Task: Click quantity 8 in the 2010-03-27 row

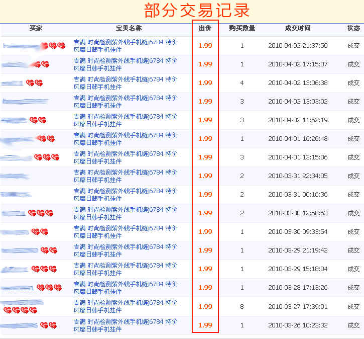Action: tap(242, 307)
